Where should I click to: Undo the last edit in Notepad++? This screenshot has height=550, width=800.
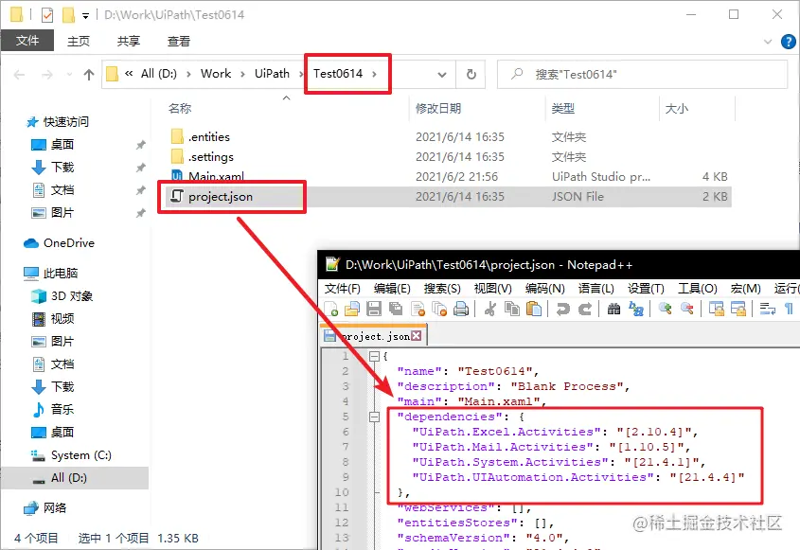562,309
